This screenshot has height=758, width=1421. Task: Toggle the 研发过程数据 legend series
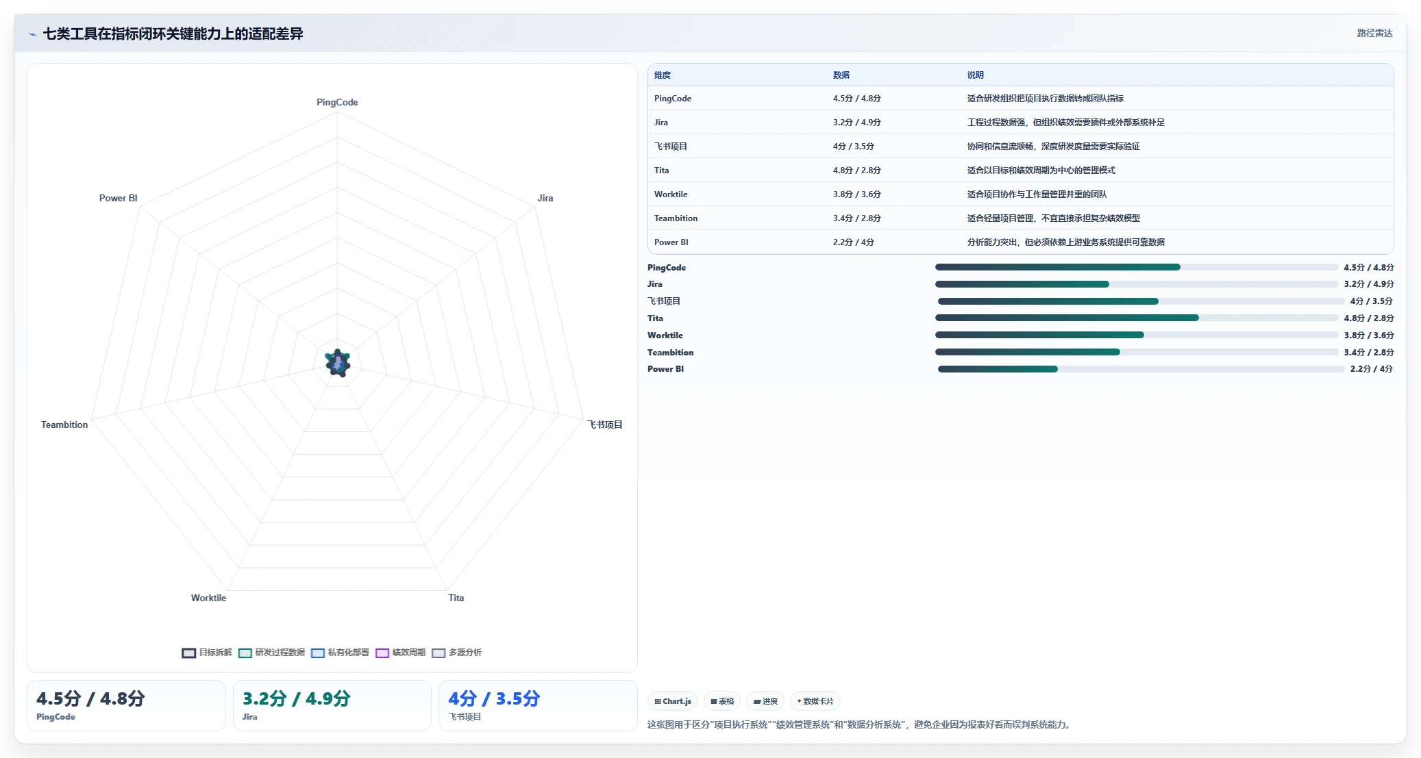[x=271, y=653]
